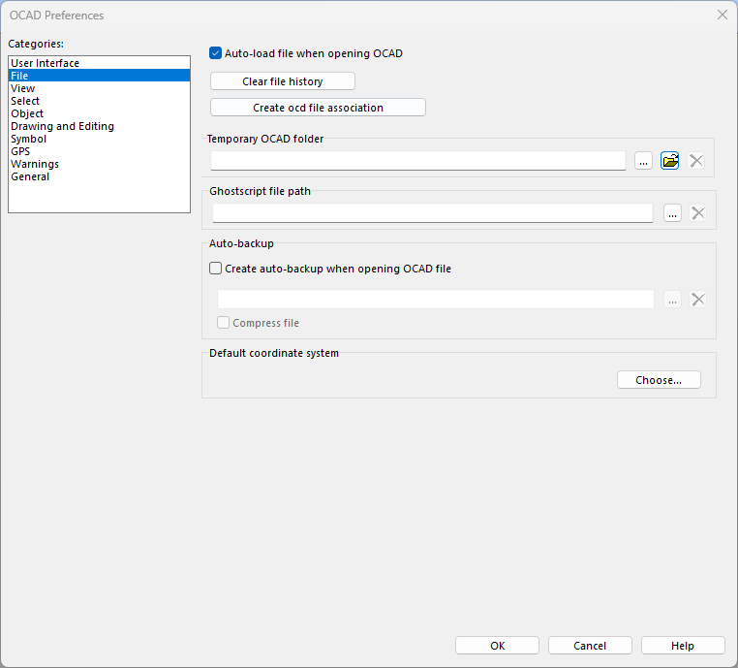Focus the auto-backup folder field
The height and width of the screenshot is (668, 738).
click(436, 300)
